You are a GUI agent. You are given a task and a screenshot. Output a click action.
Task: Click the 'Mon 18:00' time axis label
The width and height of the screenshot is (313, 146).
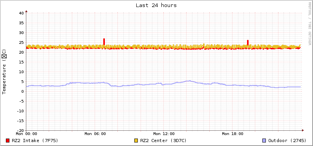(x=232, y=134)
